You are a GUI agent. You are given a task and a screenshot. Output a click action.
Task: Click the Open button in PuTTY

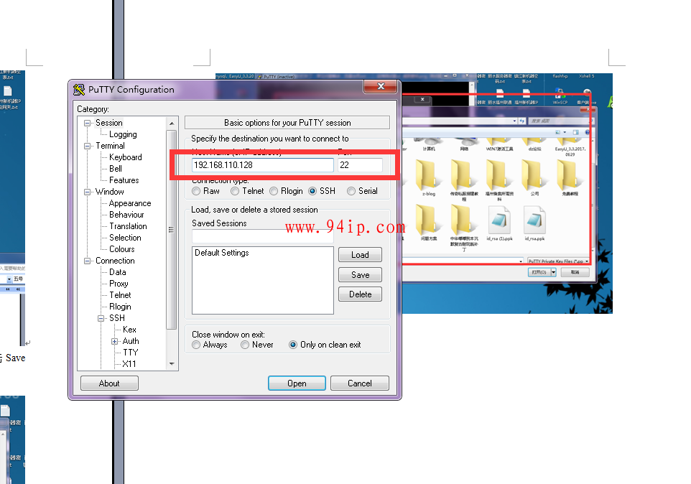click(297, 383)
